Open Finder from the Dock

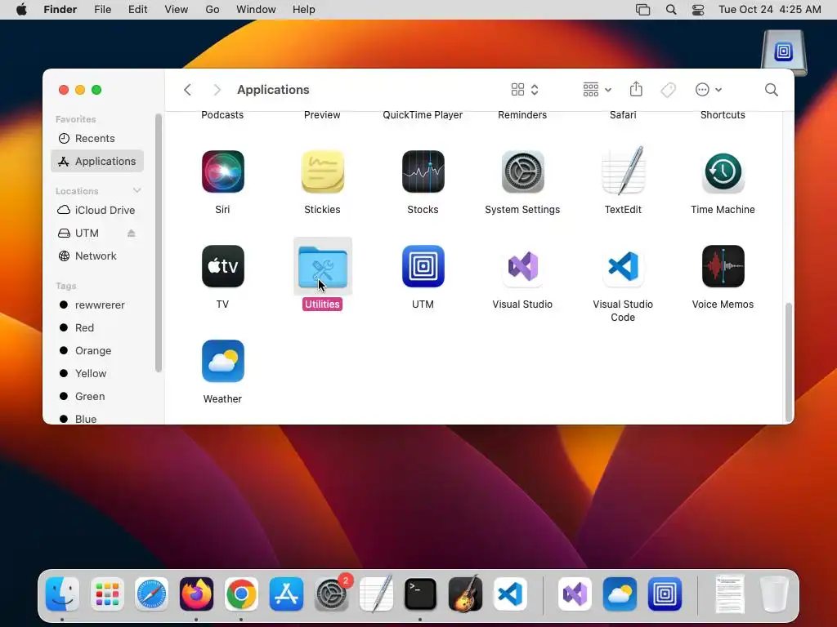tap(62, 594)
